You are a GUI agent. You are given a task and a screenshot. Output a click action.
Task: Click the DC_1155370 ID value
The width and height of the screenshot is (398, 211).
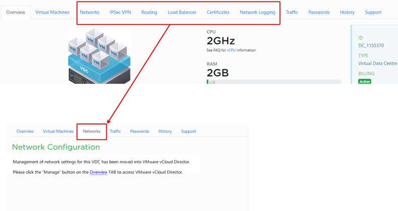tap(371, 46)
